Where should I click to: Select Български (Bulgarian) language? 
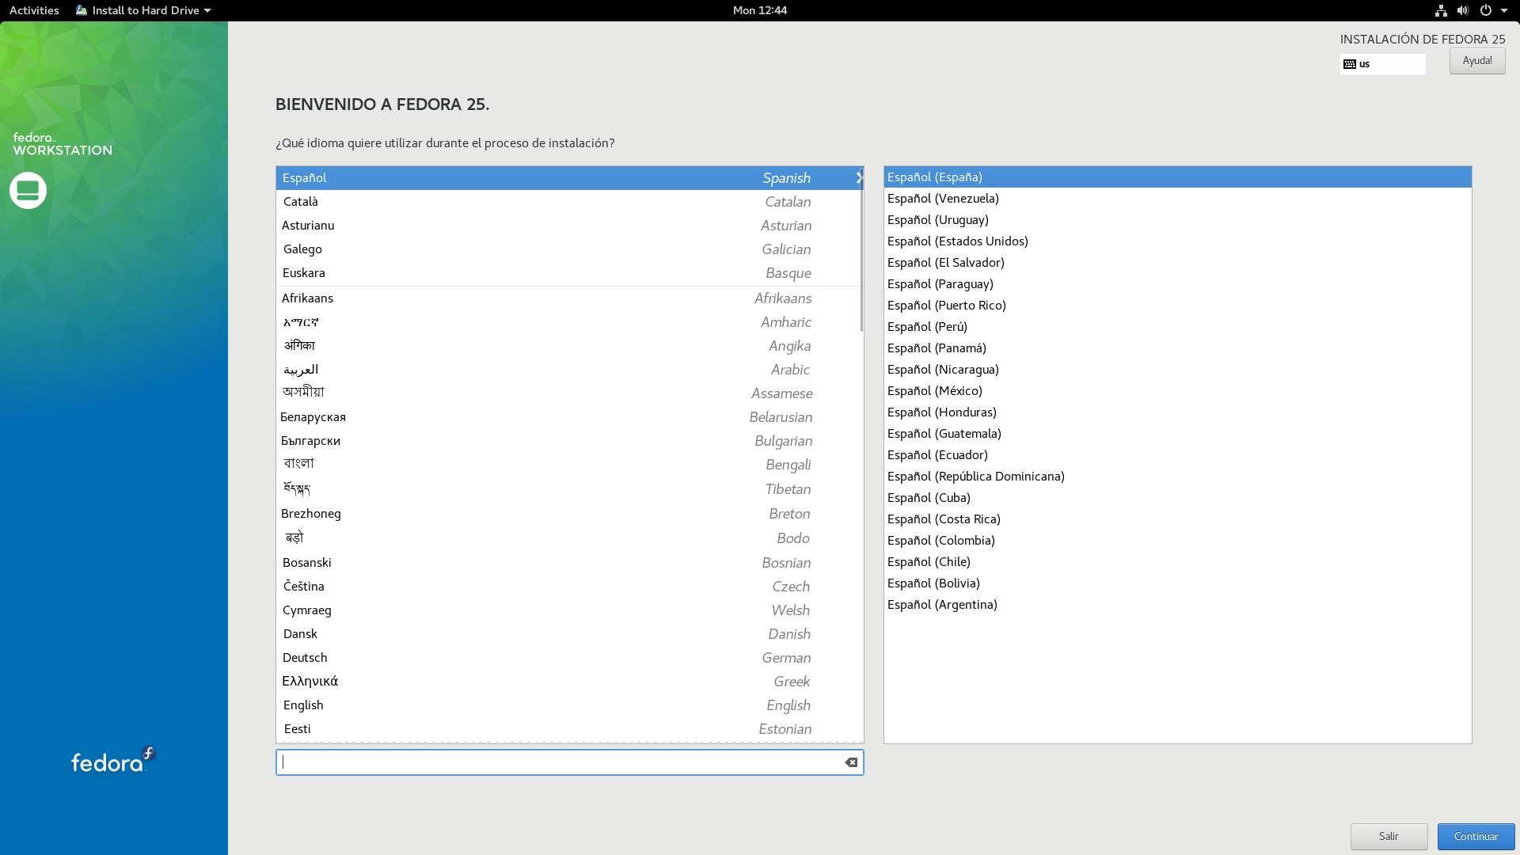coord(570,441)
